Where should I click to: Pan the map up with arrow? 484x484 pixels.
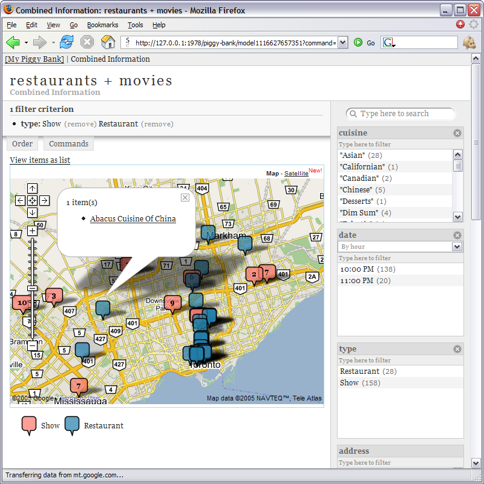[33, 189]
